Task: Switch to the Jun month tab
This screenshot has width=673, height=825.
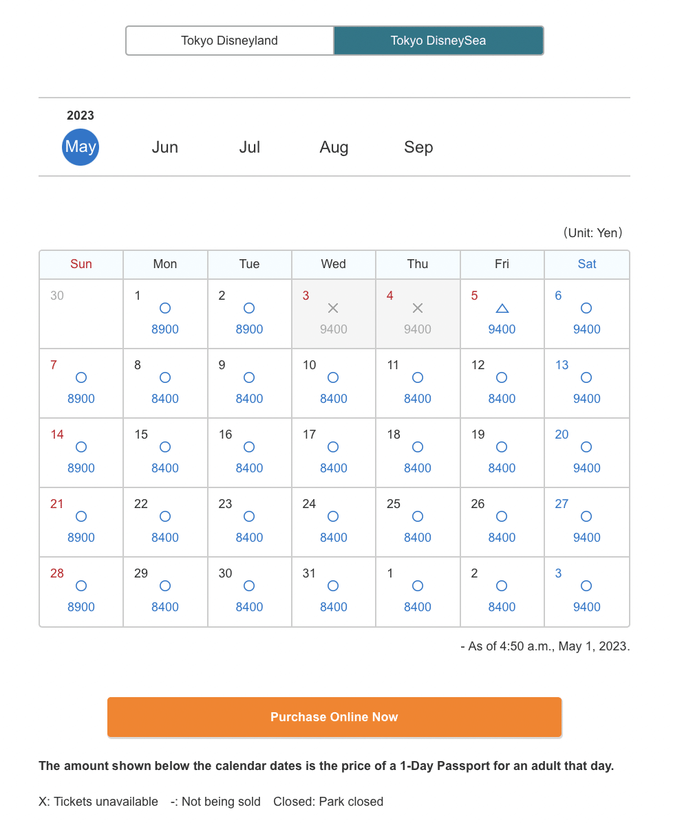Action: click(165, 147)
